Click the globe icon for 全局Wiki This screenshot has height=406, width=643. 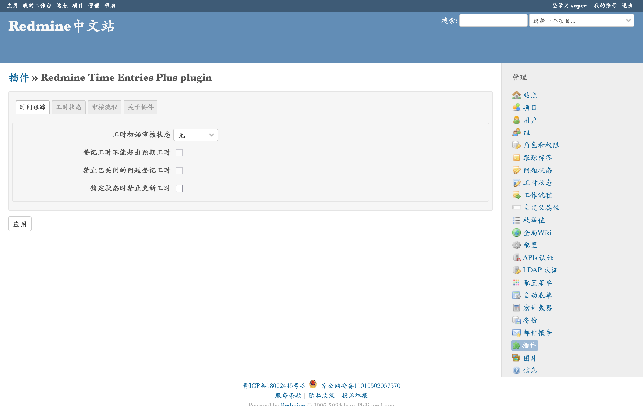click(x=516, y=233)
